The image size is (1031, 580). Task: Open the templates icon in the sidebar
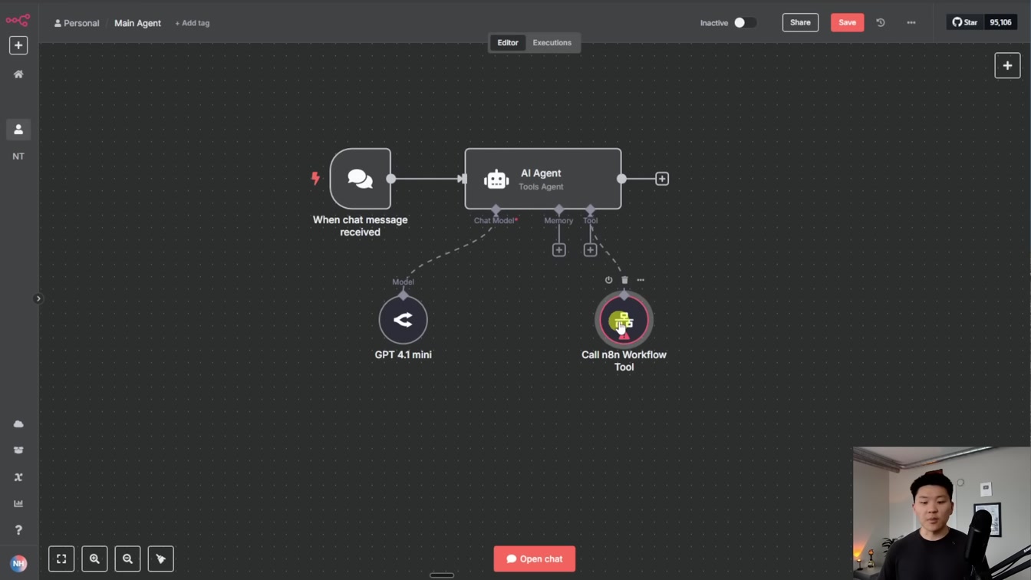click(18, 450)
